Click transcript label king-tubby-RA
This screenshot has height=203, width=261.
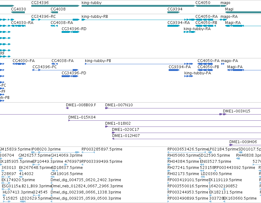tap(197, 29)
